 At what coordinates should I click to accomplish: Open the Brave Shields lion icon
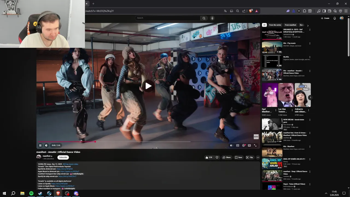pos(250,11)
